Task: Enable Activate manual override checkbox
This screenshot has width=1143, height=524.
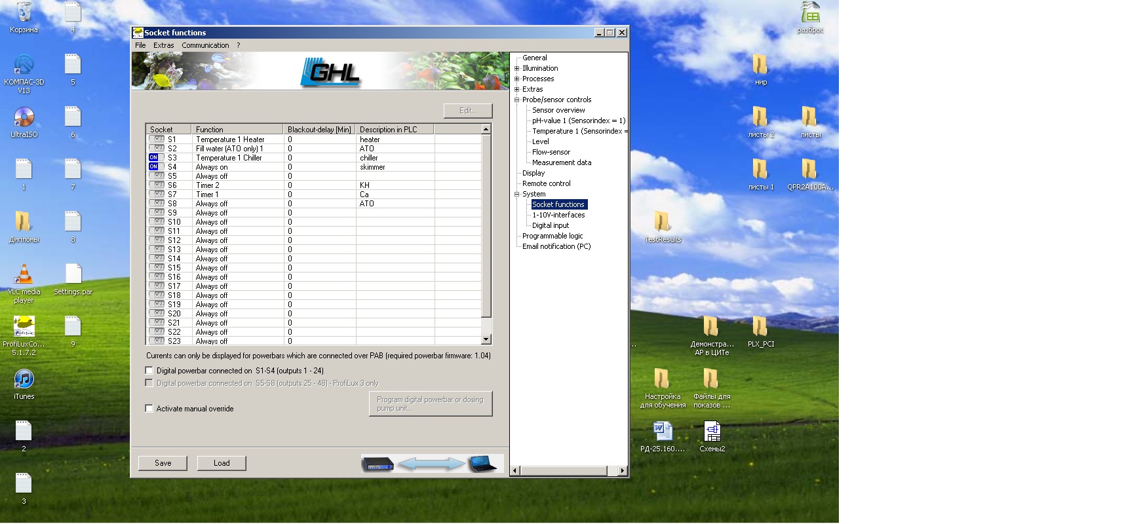Action: pos(149,409)
